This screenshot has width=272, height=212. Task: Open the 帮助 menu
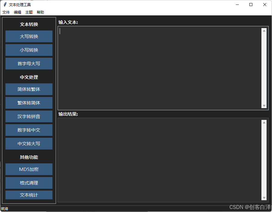pos(40,12)
